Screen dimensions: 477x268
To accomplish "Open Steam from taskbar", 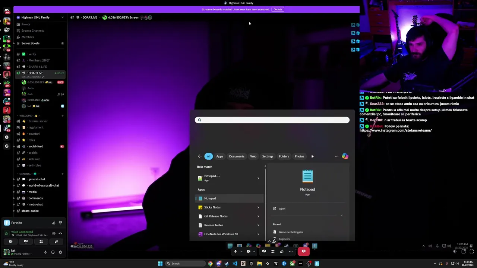I will tap(227, 264).
